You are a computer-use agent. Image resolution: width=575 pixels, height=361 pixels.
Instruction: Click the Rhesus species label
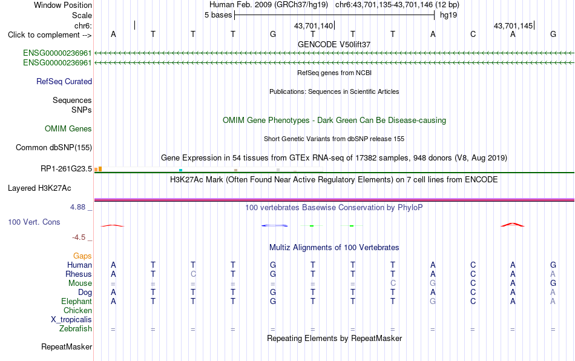click(79, 274)
